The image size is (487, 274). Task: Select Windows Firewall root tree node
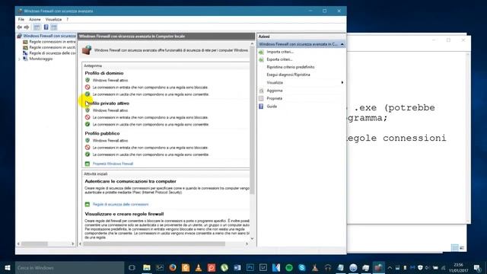click(x=49, y=36)
